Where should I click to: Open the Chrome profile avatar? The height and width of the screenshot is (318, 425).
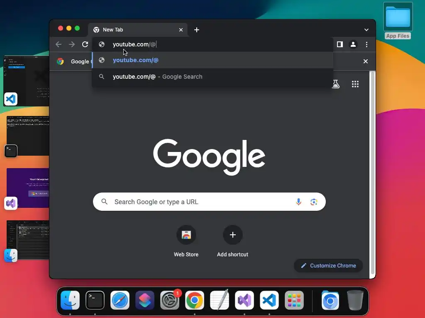pyautogui.click(x=353, y=44)
